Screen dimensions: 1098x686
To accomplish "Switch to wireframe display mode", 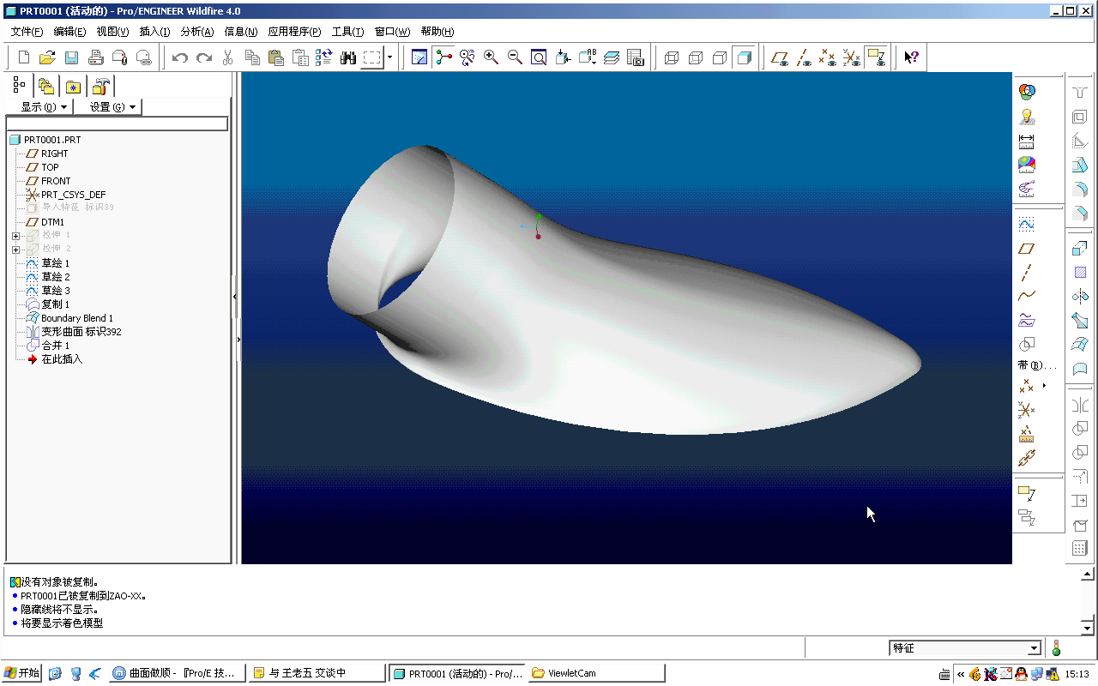I will pos(672,57).
